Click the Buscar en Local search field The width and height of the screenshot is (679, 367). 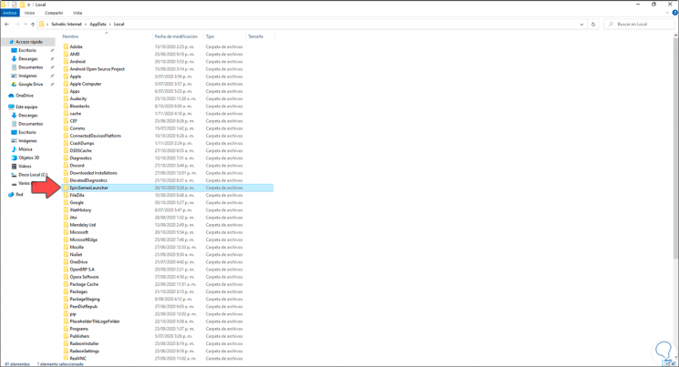point(639,25)
